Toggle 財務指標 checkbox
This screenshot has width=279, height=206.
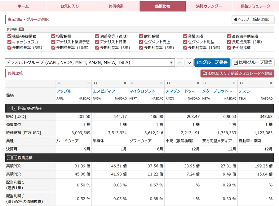[141, 36]
